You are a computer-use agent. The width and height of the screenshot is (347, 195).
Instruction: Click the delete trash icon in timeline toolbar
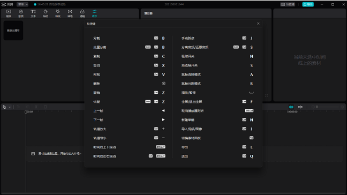coord(46,107)
